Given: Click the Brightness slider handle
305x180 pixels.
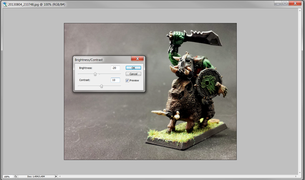Looking at the screenshot, I should [95, 74].
